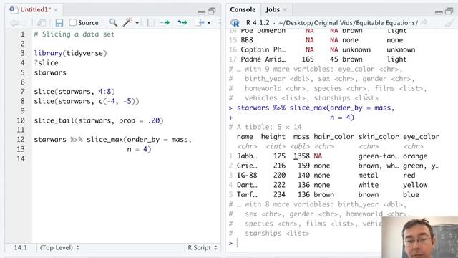Image resolution: width=458 pixels, height=258 pixels.
Task: Open Find/Replace with the magnifier icon
Action: [113, 22]
